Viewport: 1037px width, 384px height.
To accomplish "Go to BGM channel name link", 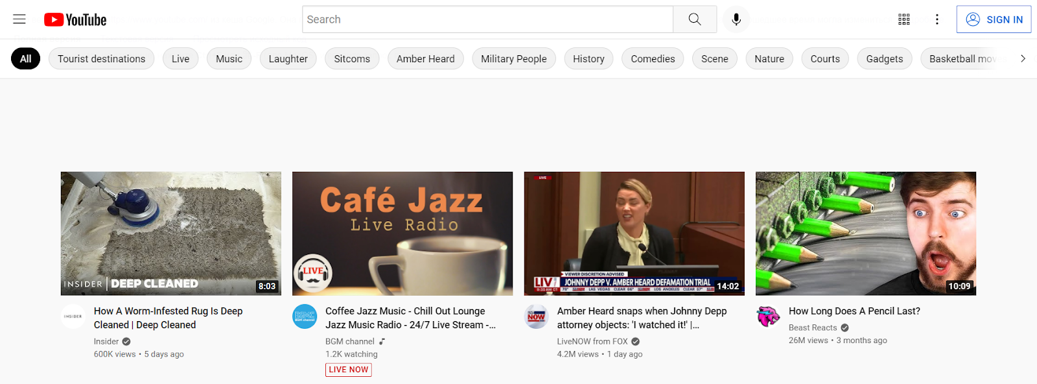I will (350, 341).
